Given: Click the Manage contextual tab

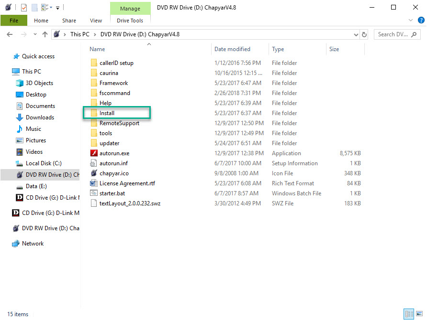Looking at the screenshot, I should pyautogui.click(x=130, y=9).
